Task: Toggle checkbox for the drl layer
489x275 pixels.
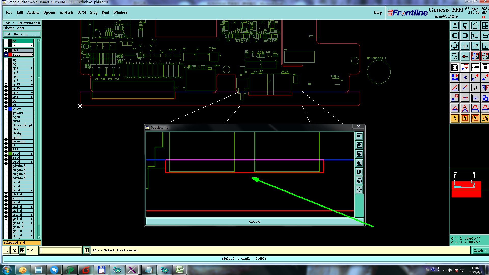Action: [x=6, y=50]
